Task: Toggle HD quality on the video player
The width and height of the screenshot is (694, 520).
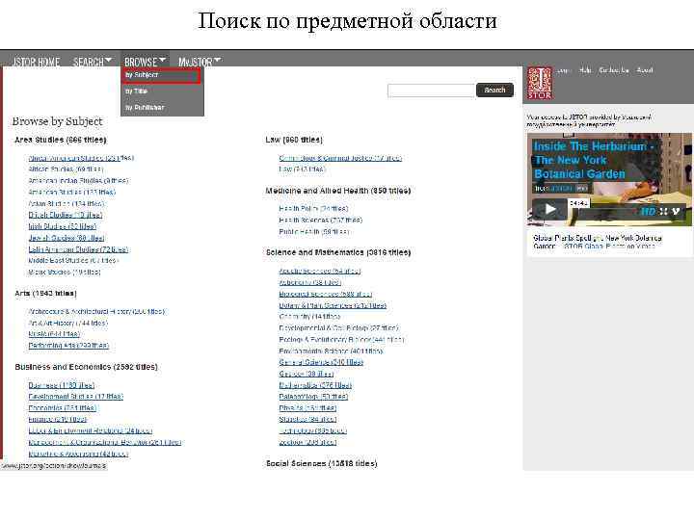Action: pyautogui.click(x=648, y=211)
